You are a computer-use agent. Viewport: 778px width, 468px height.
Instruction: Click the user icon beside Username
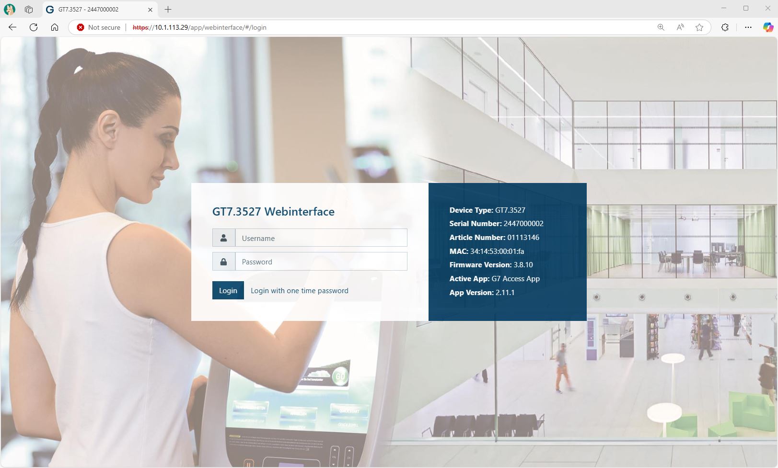pyautogui.click(x=224, y=238)
